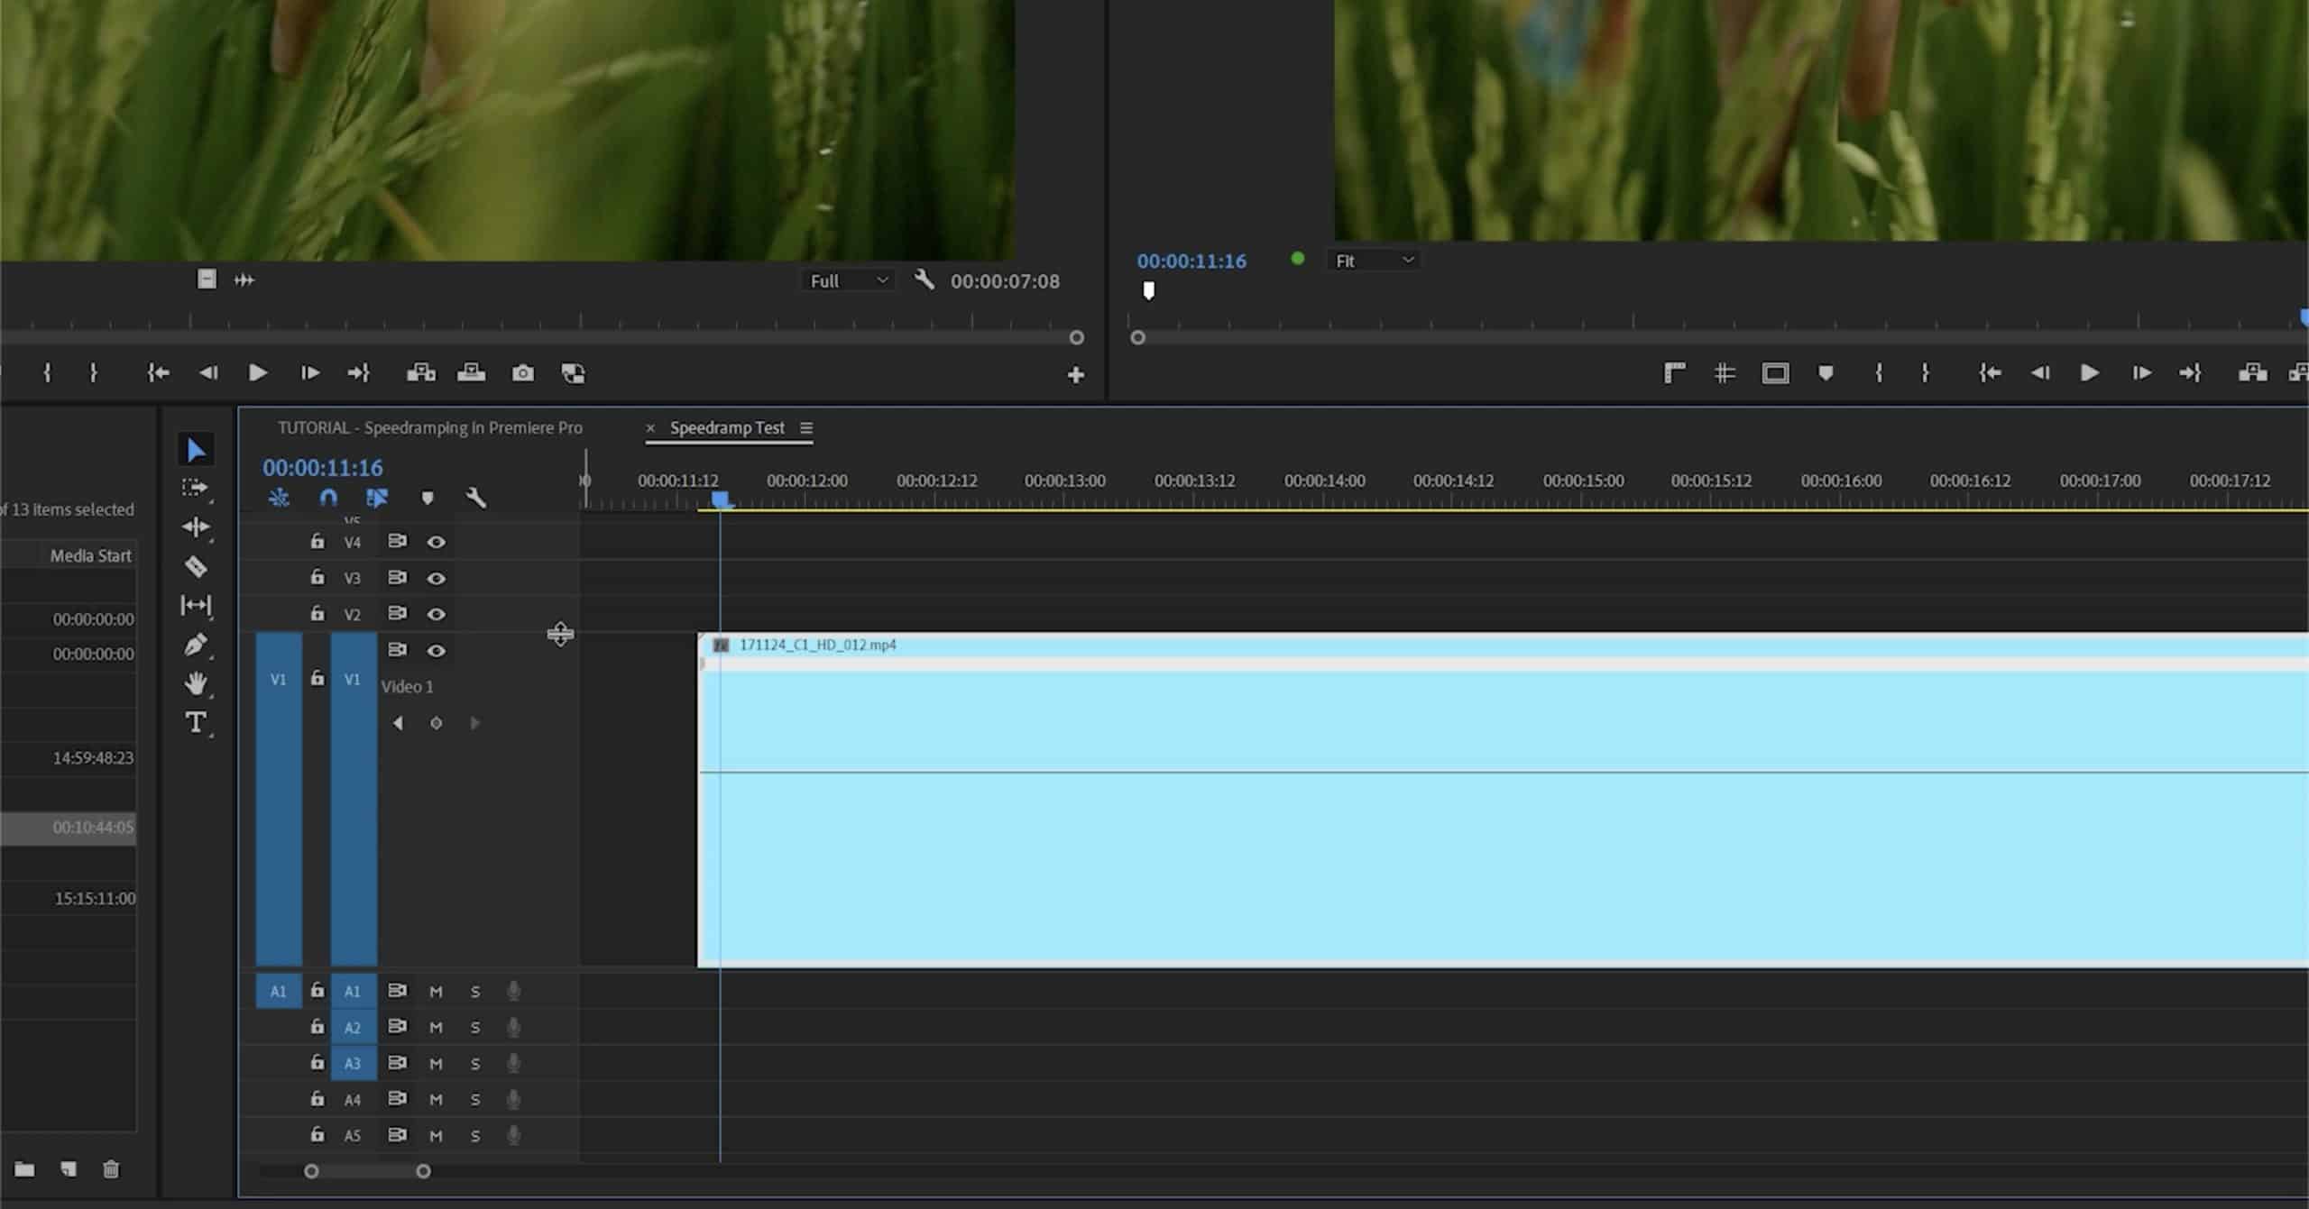Add marker in timeline header

tap(428, 498)
